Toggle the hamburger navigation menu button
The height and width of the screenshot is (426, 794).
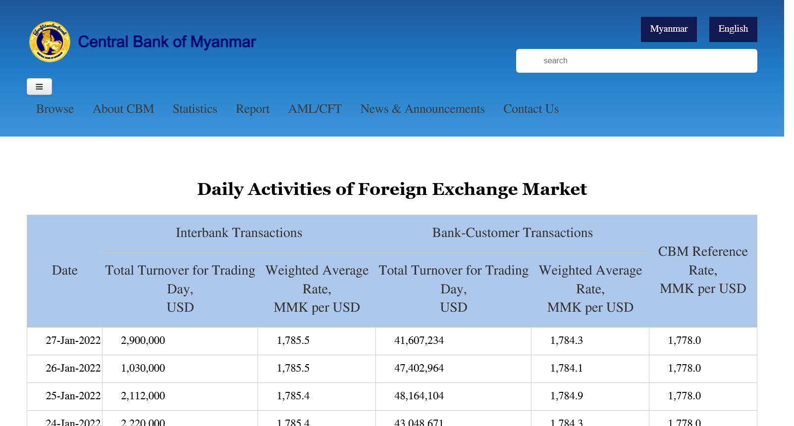tap(39, 87)
